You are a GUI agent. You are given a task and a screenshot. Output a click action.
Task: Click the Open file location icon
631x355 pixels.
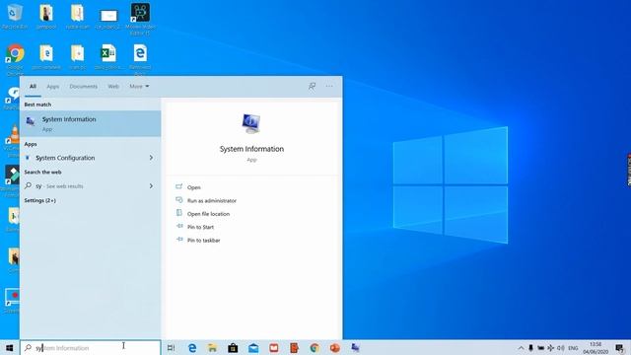[x=179, y=213]
